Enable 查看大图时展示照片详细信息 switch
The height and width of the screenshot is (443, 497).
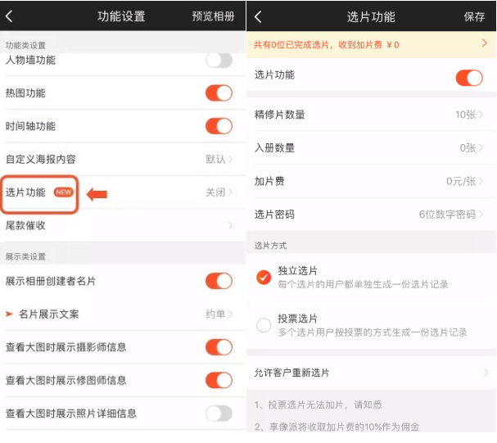[x=219, y=414]
